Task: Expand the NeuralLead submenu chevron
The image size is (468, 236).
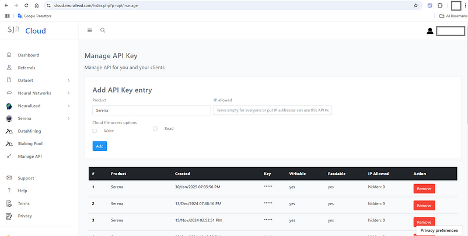Action: (69, 106)
